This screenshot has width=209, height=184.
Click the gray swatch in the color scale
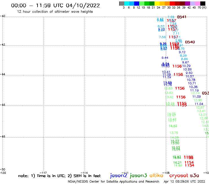pos(122,3)
